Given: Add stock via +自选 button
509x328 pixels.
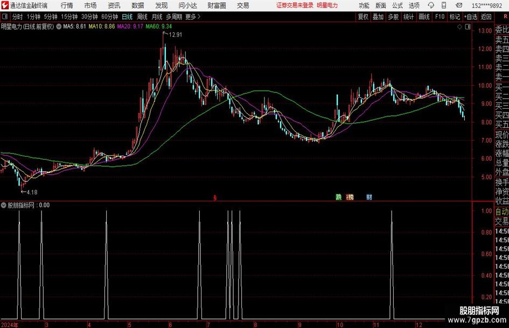Looking at the screenshot, I should pos(471,17).
